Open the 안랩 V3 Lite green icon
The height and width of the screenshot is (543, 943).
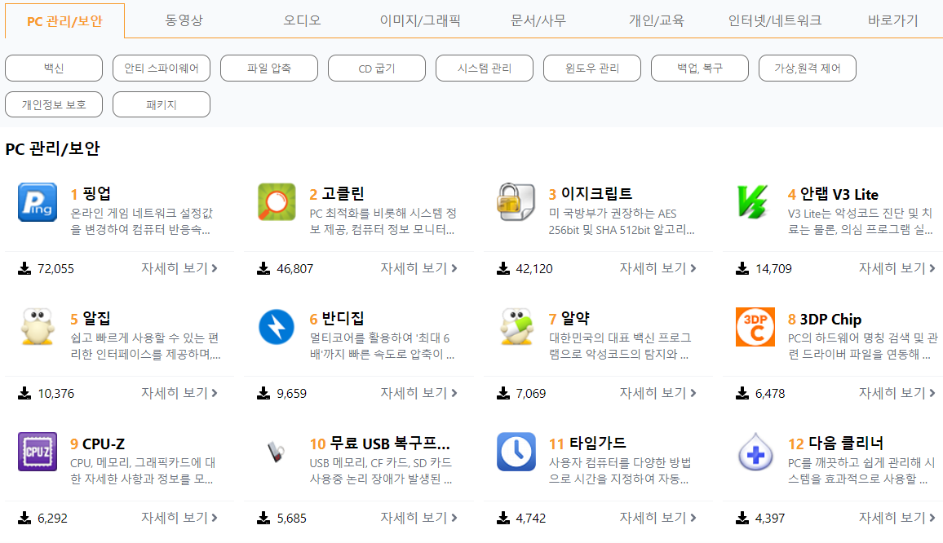coord(754,202)
